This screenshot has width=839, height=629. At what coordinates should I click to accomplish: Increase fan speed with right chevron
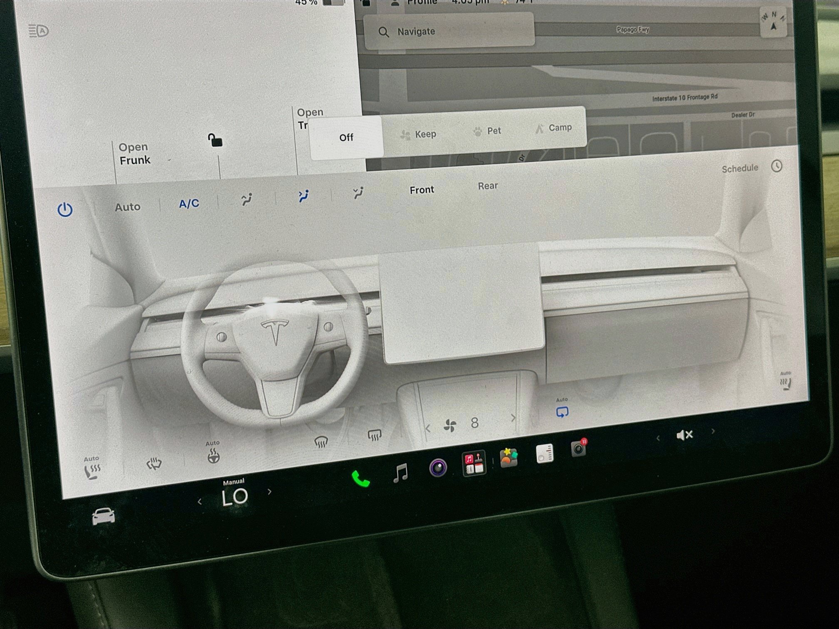click(x=513, y=418)
